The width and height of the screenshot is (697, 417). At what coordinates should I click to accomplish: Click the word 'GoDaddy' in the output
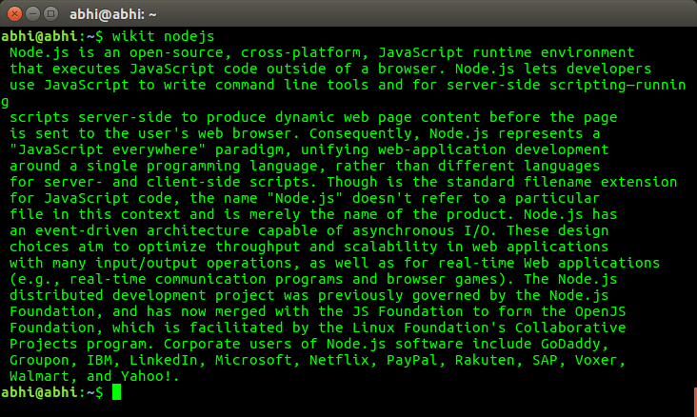(x=570, y=344)
